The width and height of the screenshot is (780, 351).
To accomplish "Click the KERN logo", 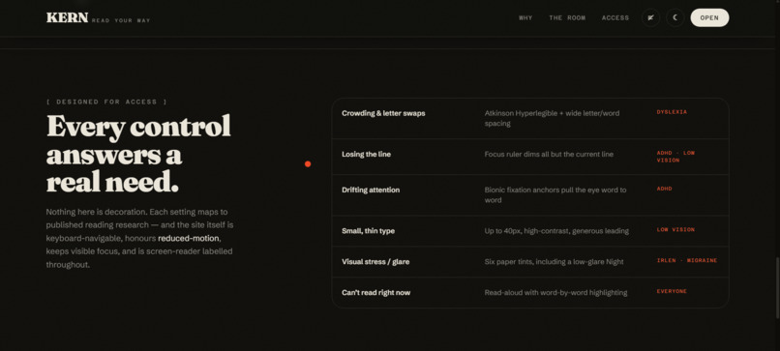I will [x=67, y=18].
